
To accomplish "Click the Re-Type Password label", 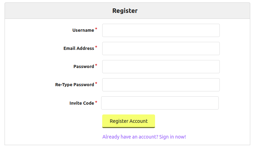I will [75, 85].
